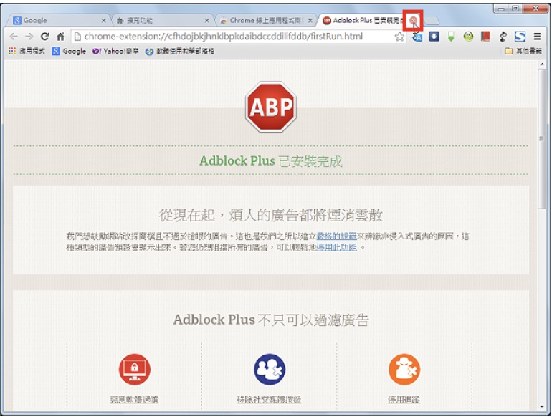This screenshot has width=552, height=417.
Task: Open the 應用程式 apps bookmark
Action: click(27, 52)
